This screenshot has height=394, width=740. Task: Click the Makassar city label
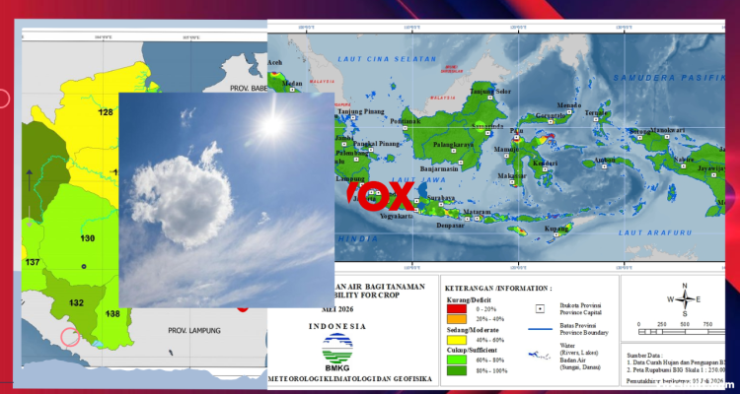tap(512, 175)
